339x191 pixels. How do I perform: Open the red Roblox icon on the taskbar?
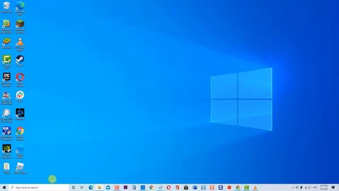pyautogui.click(x=229, y=187)
